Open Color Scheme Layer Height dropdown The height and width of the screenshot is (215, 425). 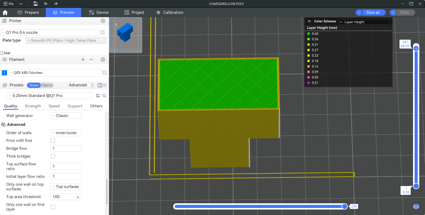pyautogui.click(x=364, y=22)
